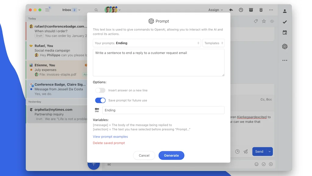
Task: Click the archive icon in toolbar
Action: 251,10
